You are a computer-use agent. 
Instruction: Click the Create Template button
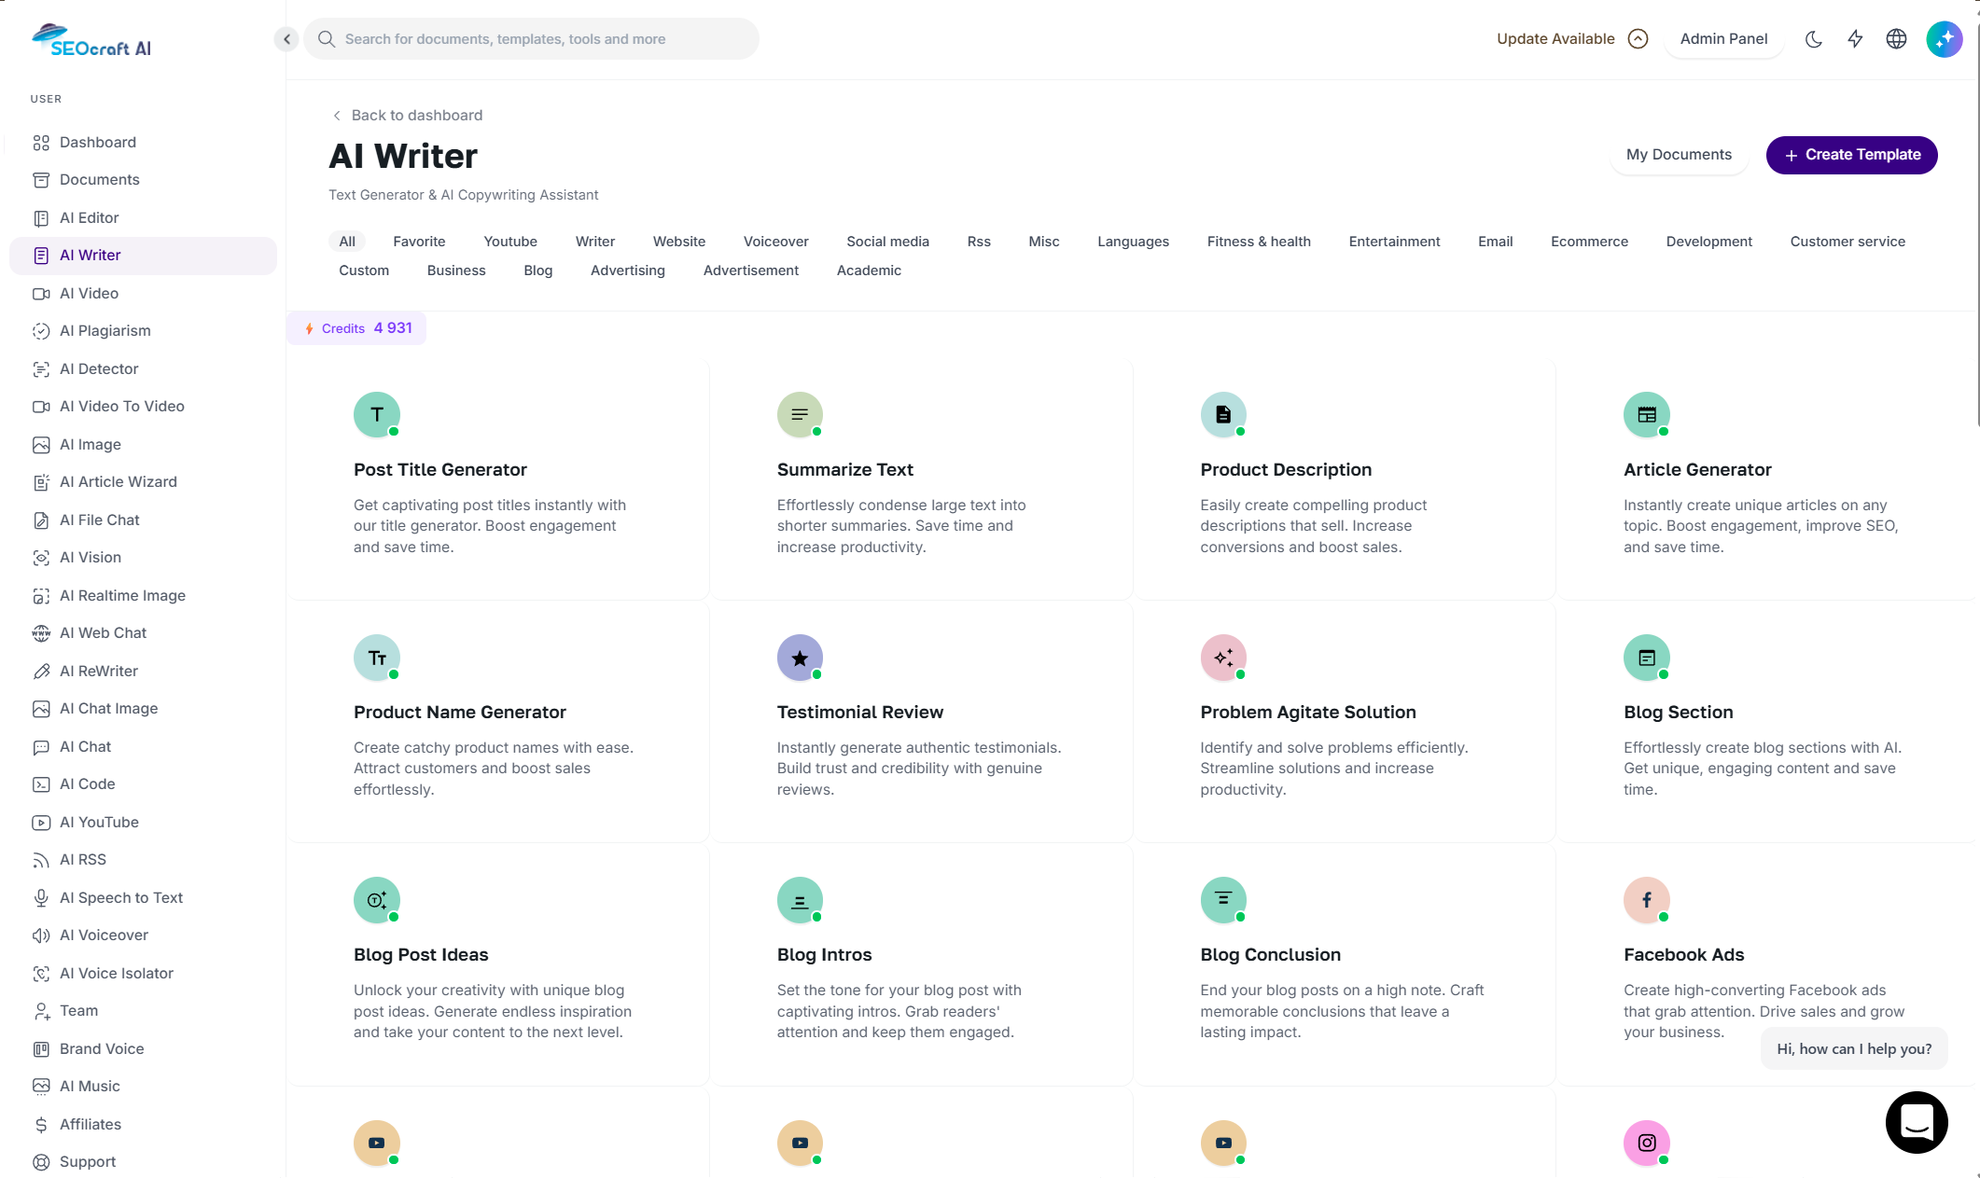(x=1851, y=155)
